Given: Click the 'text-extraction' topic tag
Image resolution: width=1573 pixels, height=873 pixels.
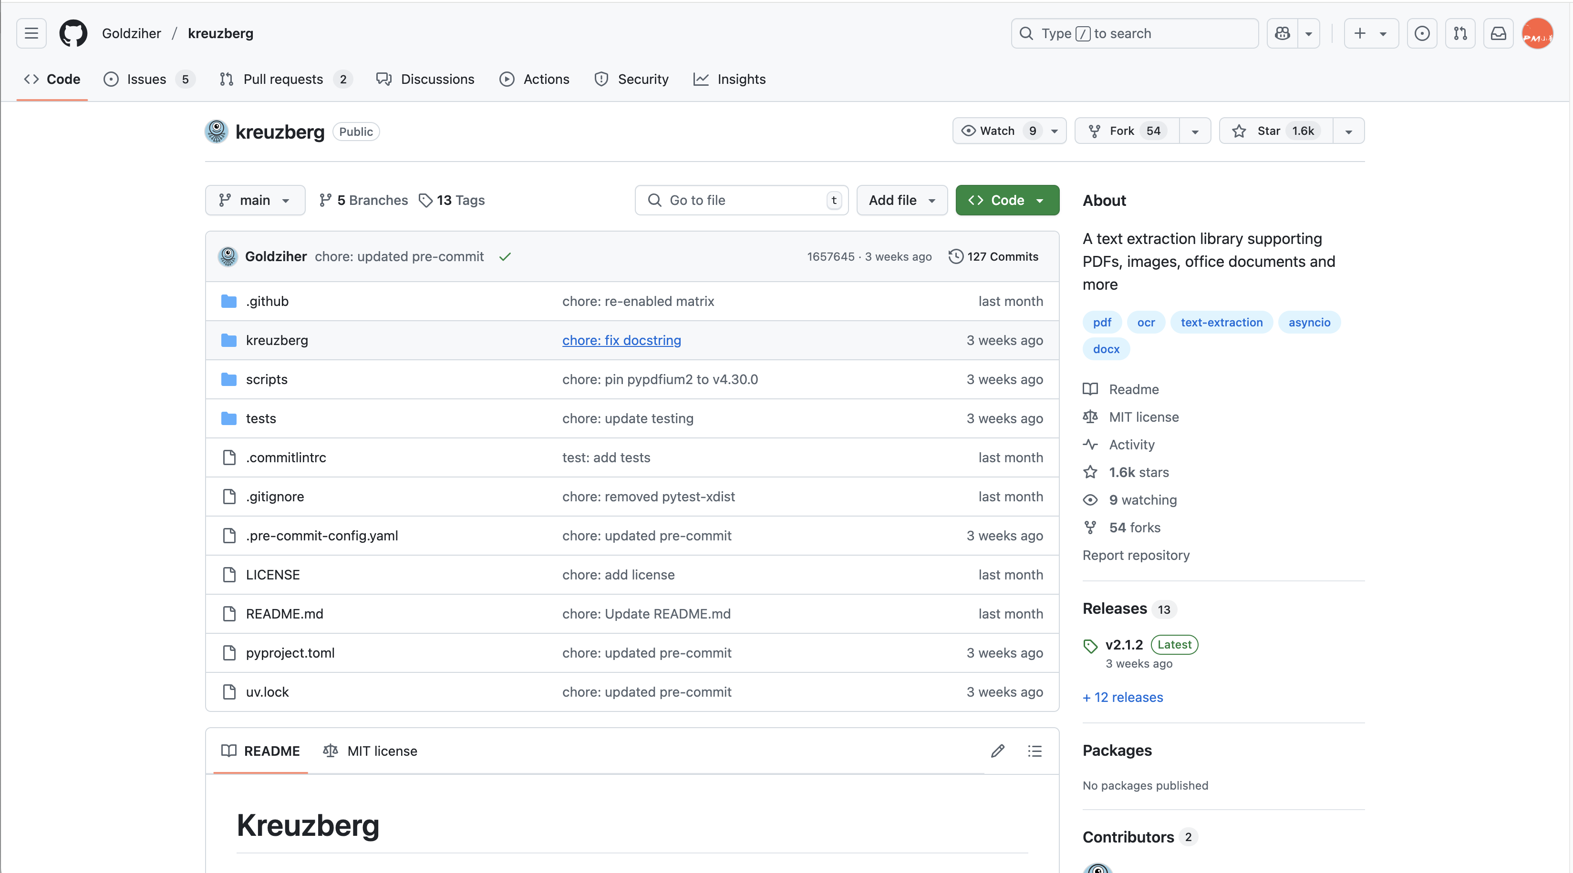Looking at the screenshot, I should (1221, 322).
